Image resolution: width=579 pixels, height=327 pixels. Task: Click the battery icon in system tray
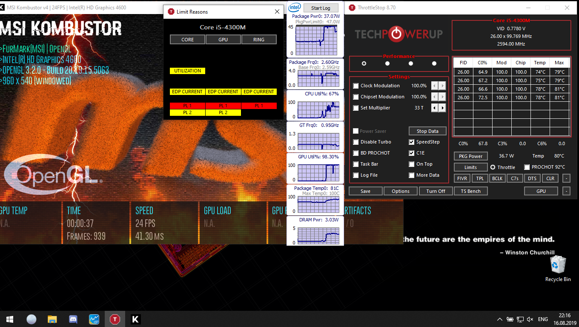point(510,319)
